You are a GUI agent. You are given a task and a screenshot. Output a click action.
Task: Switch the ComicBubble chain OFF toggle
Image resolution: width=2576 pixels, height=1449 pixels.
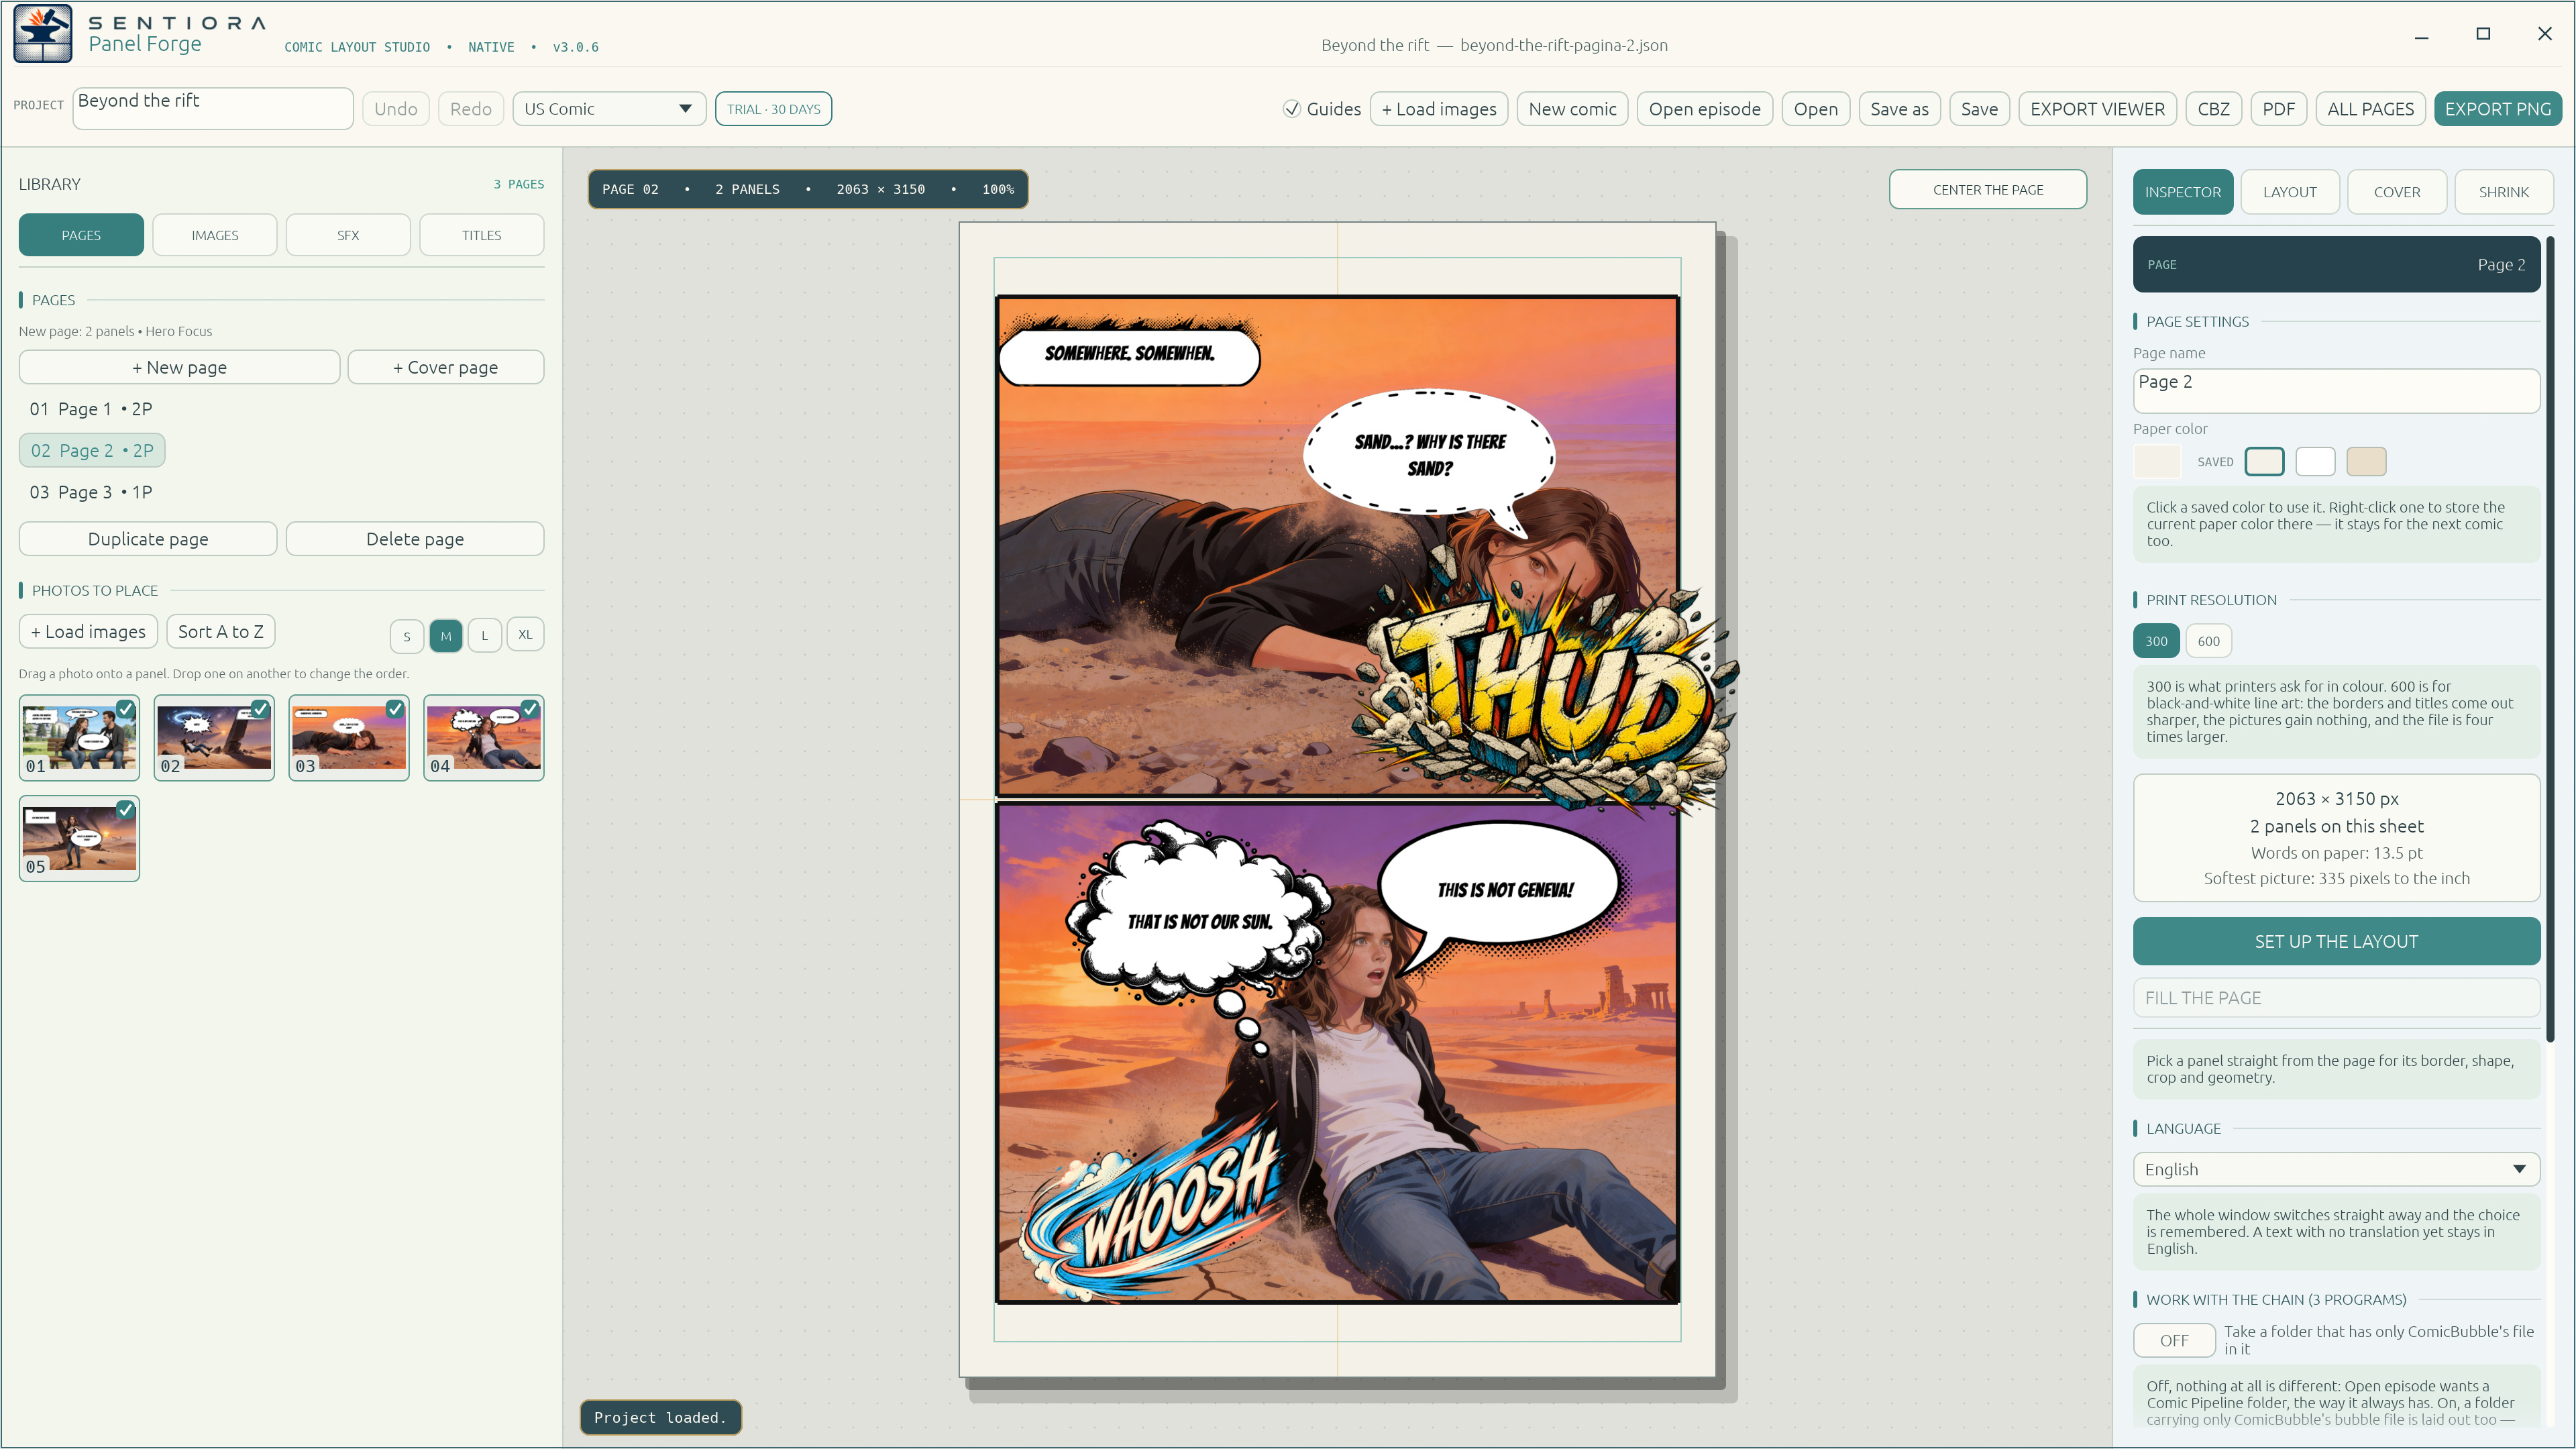[x=2174, y=1340]
